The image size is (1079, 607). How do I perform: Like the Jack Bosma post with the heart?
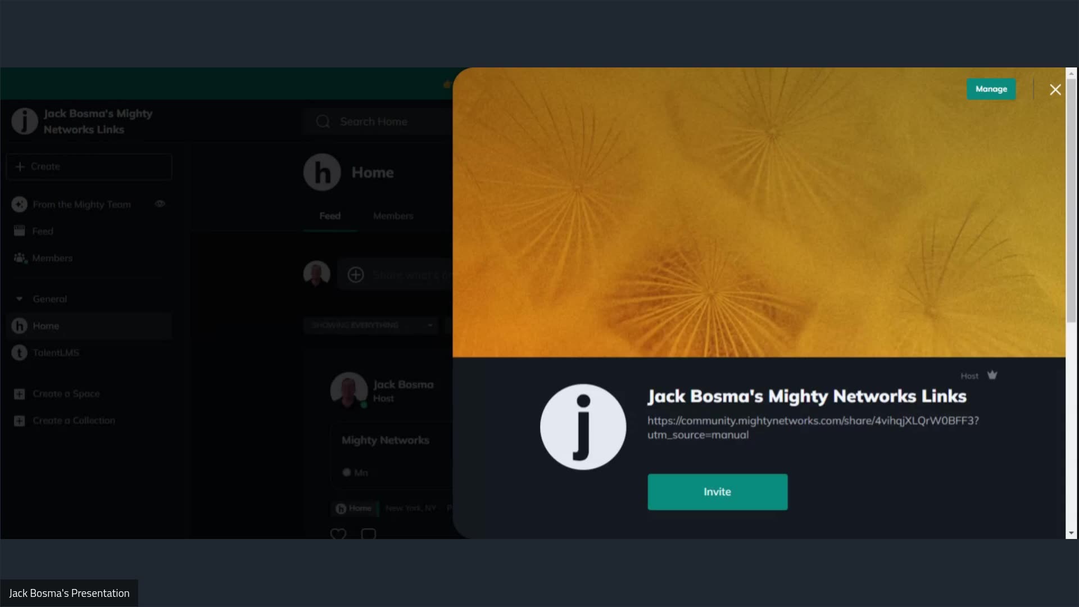[338, 533]
